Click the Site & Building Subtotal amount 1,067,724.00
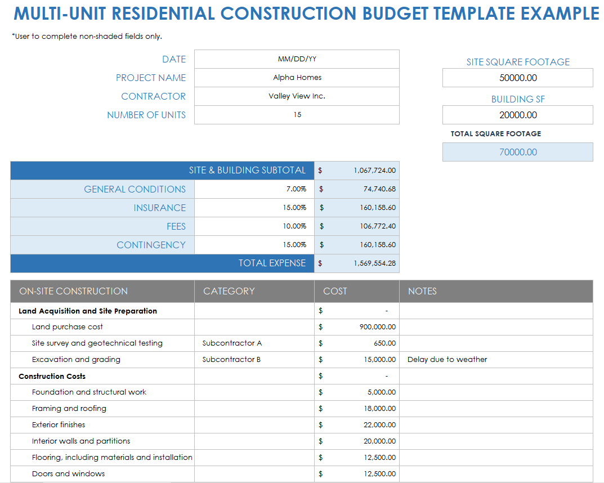This screenshot has width=604, height=483. tap(357, 170)
